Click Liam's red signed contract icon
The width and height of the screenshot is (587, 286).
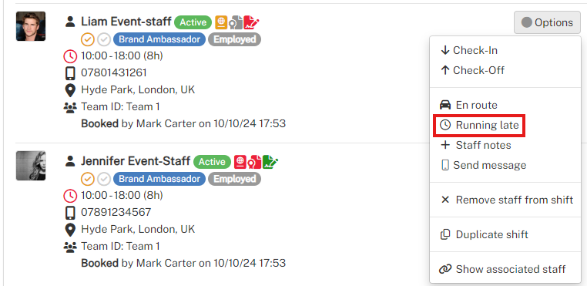(251, 22)
